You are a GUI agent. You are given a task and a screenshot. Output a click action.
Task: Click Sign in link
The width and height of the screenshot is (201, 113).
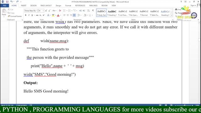coord(193,5)
